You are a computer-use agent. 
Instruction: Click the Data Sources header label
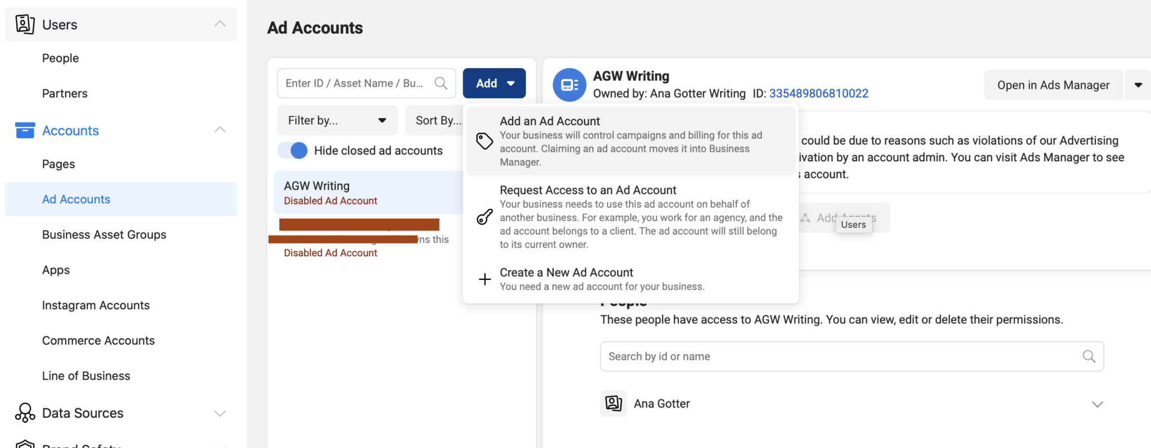point(83,413)
